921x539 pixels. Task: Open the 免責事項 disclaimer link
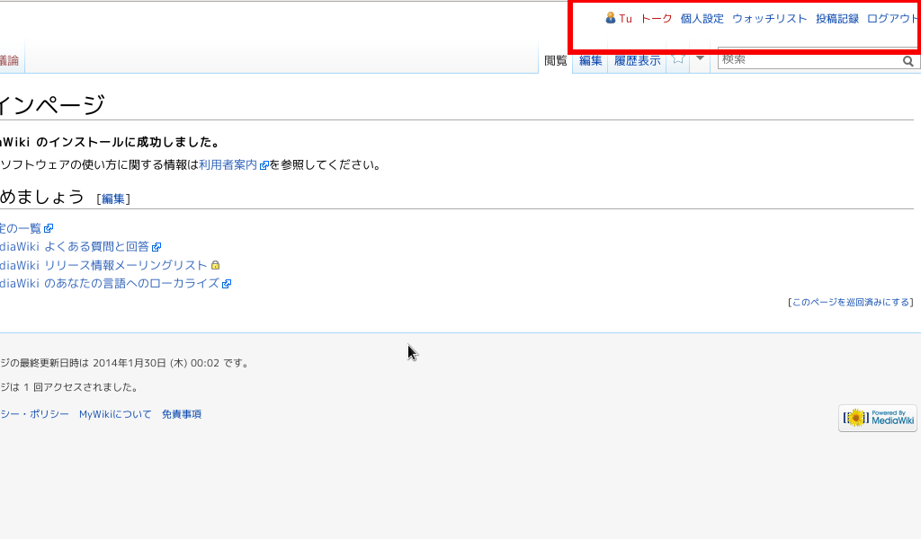tap(181, 414)
